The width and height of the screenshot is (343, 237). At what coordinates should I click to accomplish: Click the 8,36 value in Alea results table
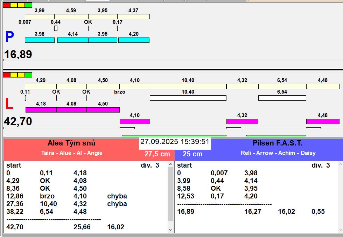coord(13,188)
